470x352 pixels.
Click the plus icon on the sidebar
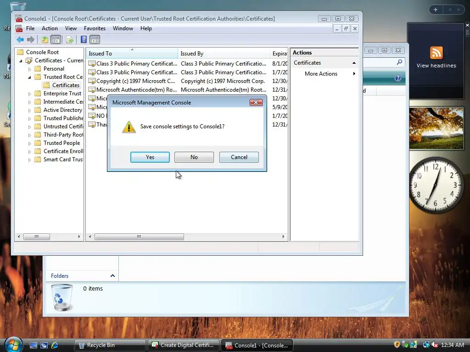click(x=436, y=10)
